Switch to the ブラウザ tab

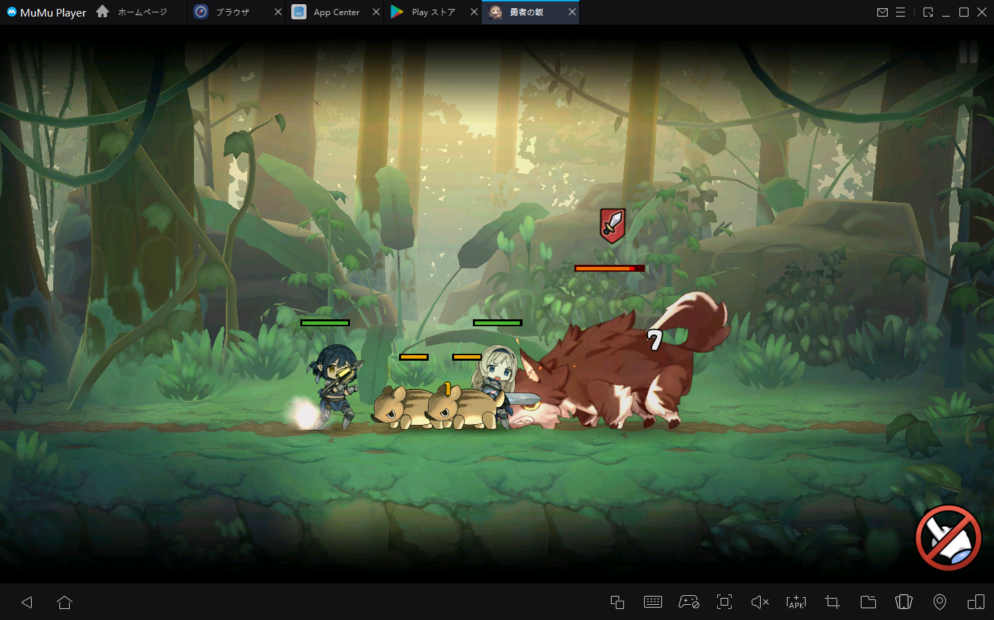(x=236, y=12)
